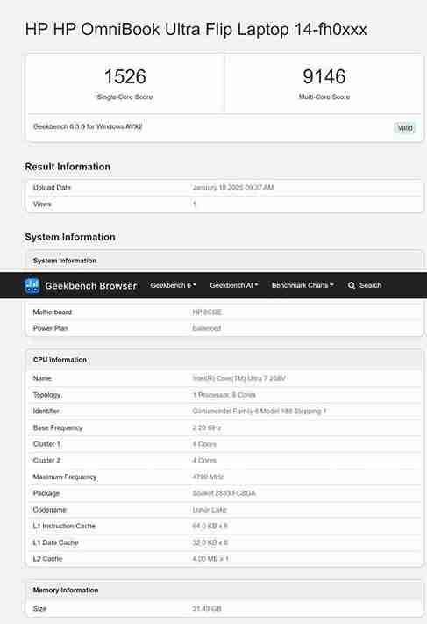Click the CPU Information table header
The height and width of the screenshot is (624, 427).
(x=60, y=360)
